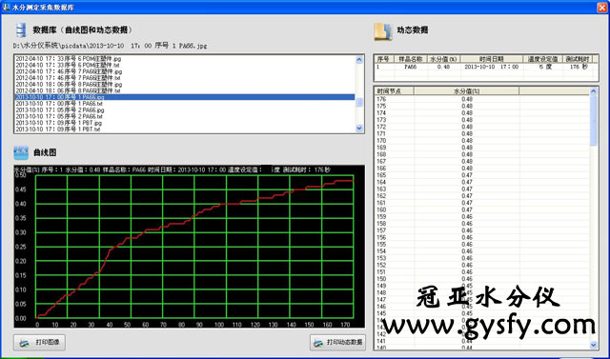The image size is (610, 359).
Task: Click the 打印图像 print image button
Action: point(39,342)
